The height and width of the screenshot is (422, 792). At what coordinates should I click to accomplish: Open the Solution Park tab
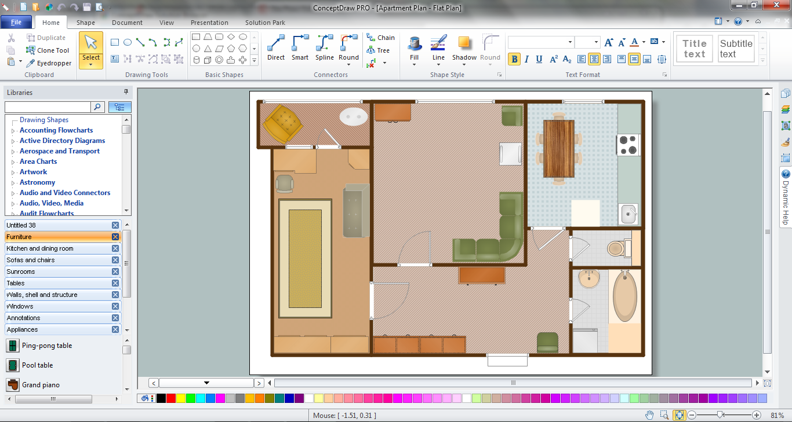[266, 23]
